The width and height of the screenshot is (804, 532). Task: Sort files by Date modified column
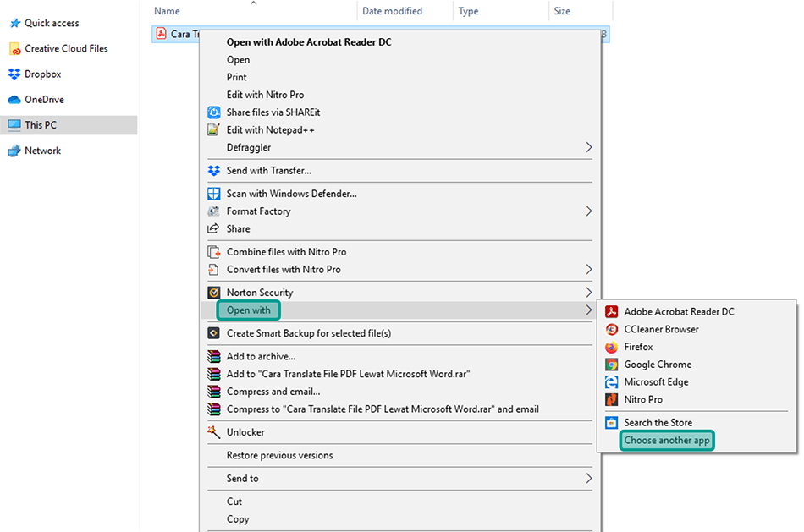coord(392,11)
